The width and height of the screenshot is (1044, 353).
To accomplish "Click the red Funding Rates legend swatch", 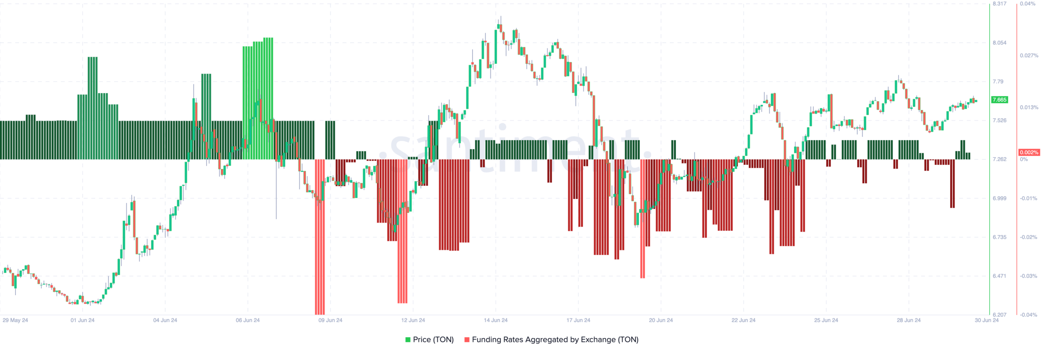I will click(467, 340).
